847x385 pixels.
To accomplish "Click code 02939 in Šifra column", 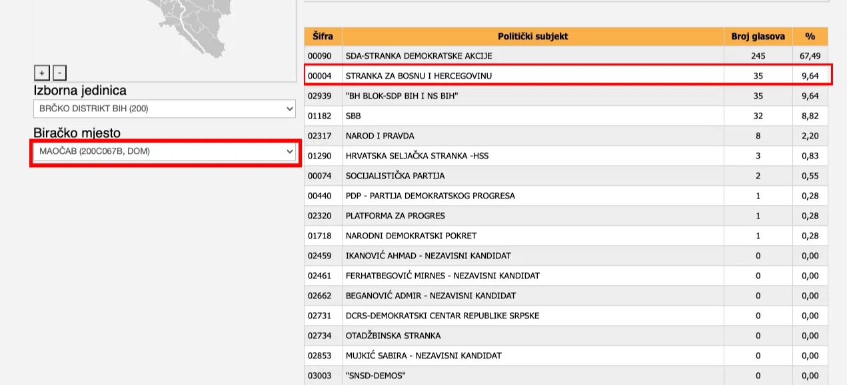I will [x=319, y=96].
